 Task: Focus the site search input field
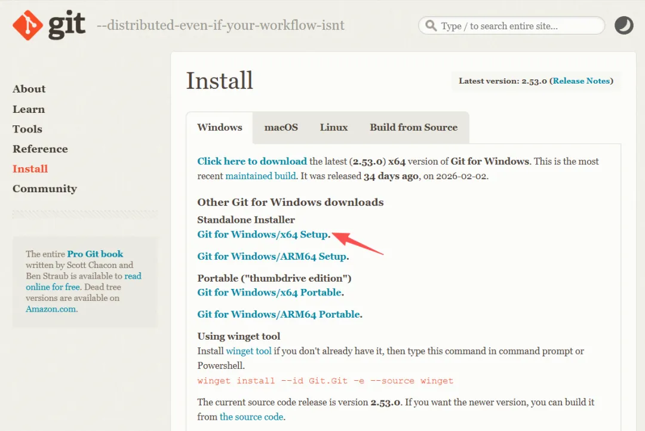511,26
